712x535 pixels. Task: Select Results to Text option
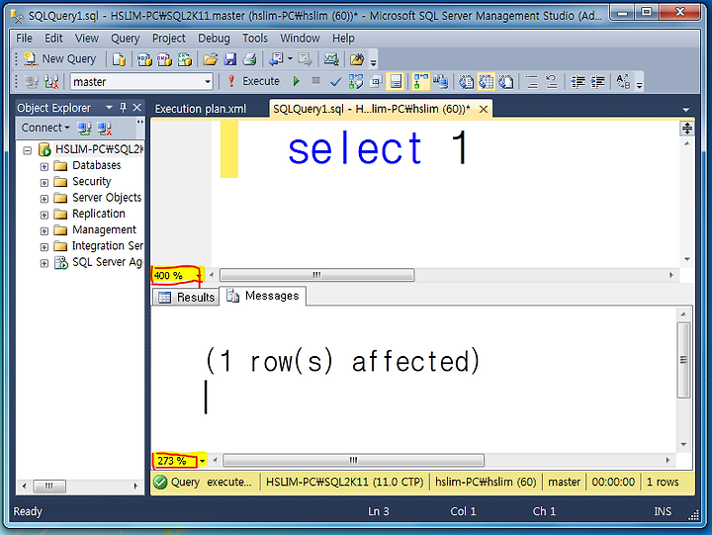[466, 82]
